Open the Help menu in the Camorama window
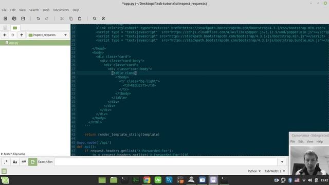The width and height of the screenshot is (329, 185). coord(320,142)
